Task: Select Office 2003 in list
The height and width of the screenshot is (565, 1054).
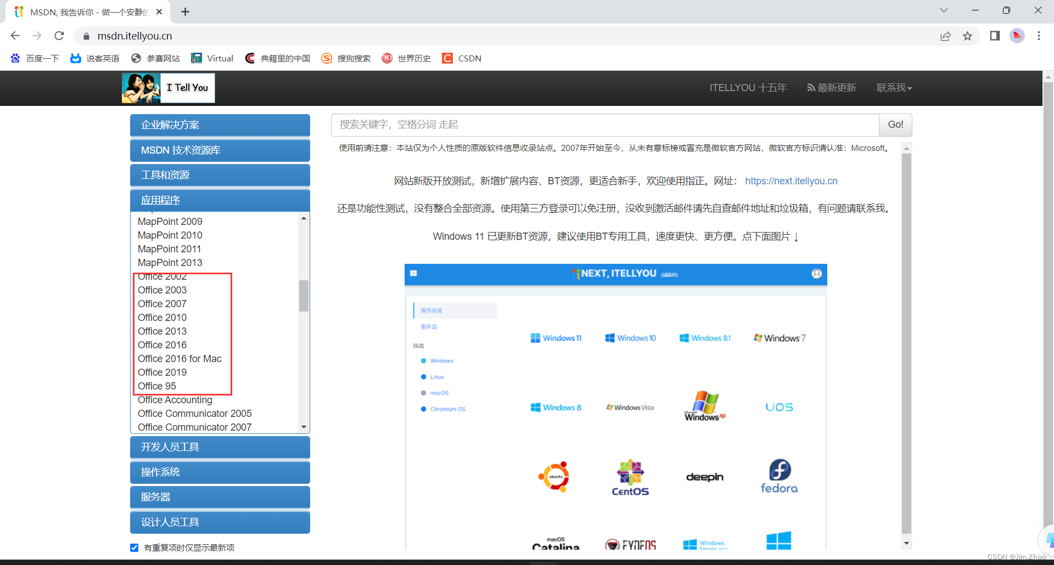Action: coord(162,290)
